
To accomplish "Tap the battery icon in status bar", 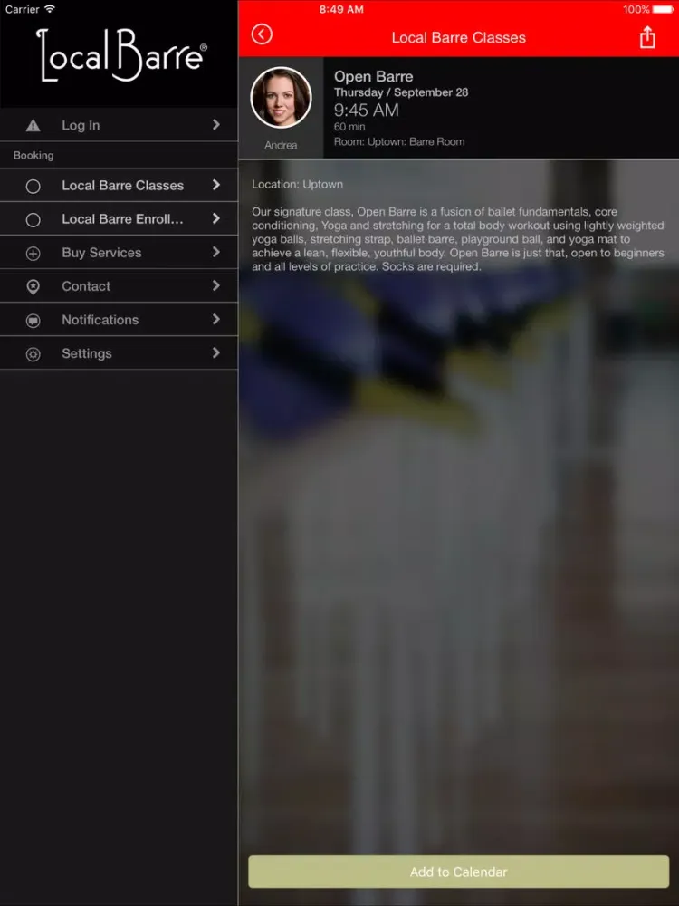I will point(663,9).
